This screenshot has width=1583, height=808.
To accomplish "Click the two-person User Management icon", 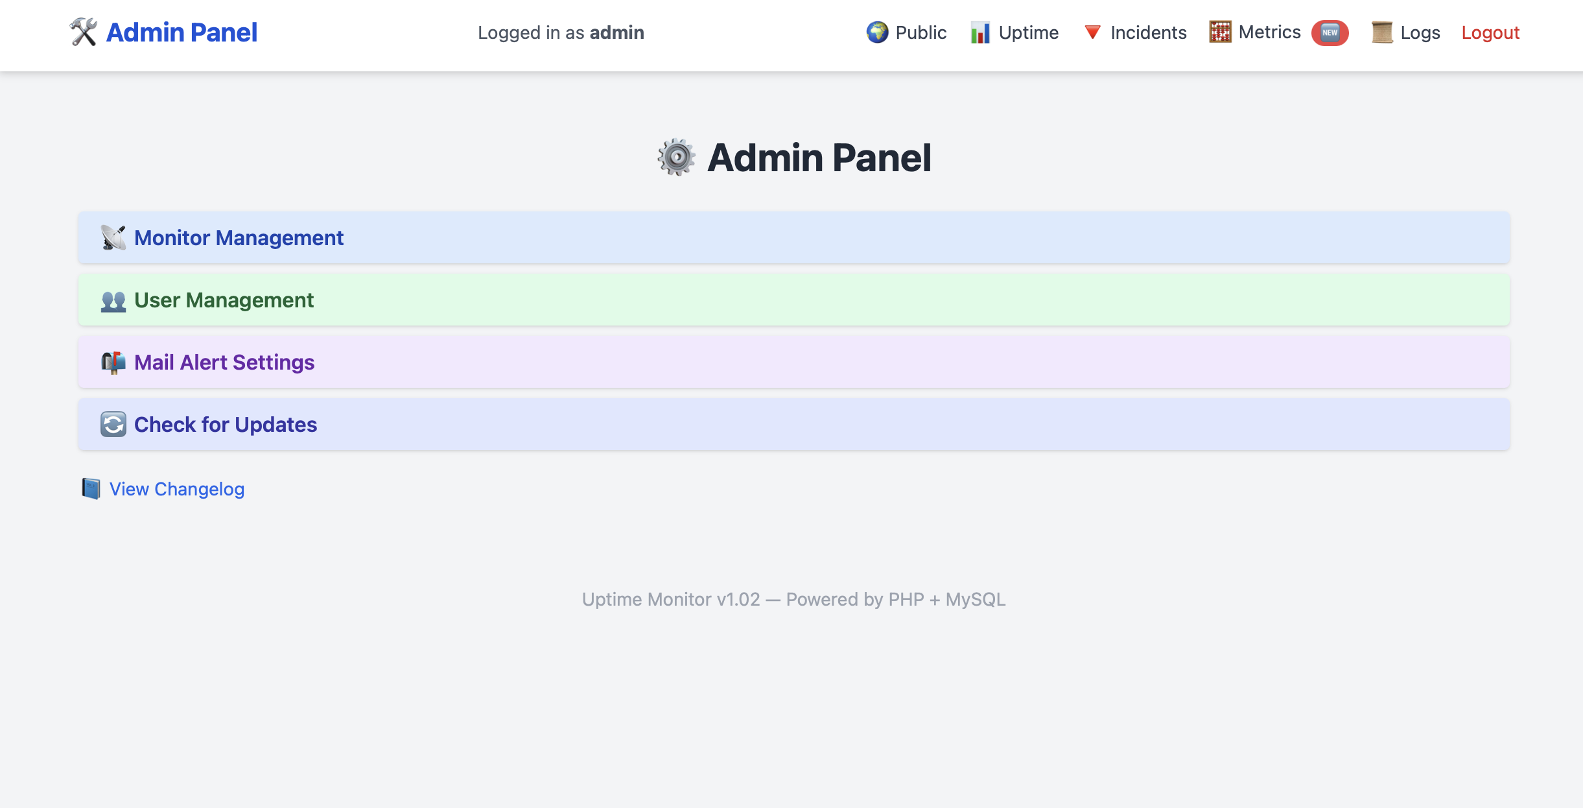I will [113, 300].
